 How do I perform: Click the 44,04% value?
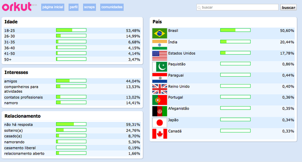pyautogui.click(x=133, y=81)
